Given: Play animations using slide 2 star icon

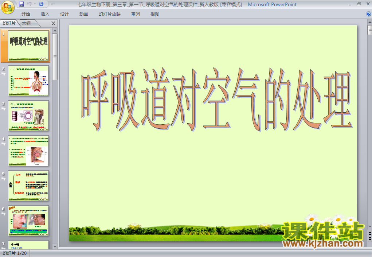Looking at the screenshot, I should [x=3, y=74].
